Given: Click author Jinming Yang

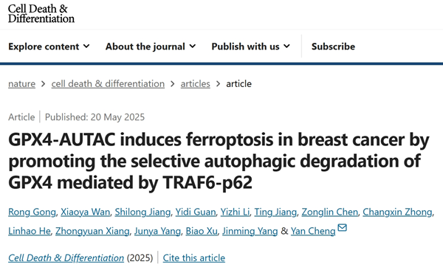Looking at the screenshot, I should pyautogui.click(x=250, y=231).
